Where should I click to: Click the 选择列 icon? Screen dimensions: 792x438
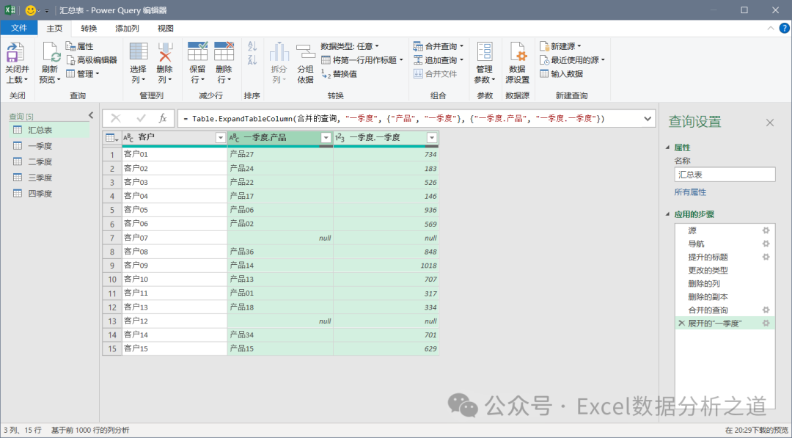click(x=139, y=51)
